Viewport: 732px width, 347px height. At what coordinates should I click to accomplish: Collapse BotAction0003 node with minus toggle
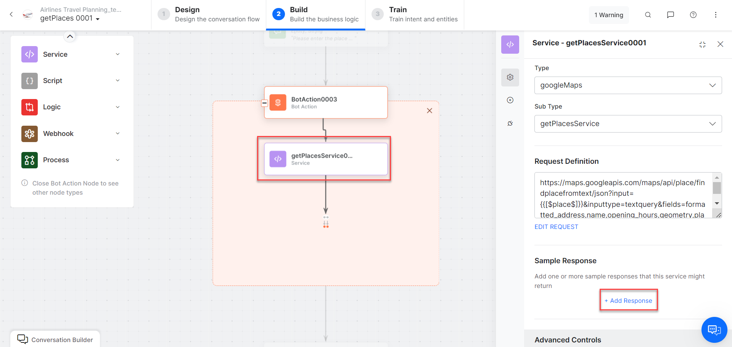tap(264, 103)
